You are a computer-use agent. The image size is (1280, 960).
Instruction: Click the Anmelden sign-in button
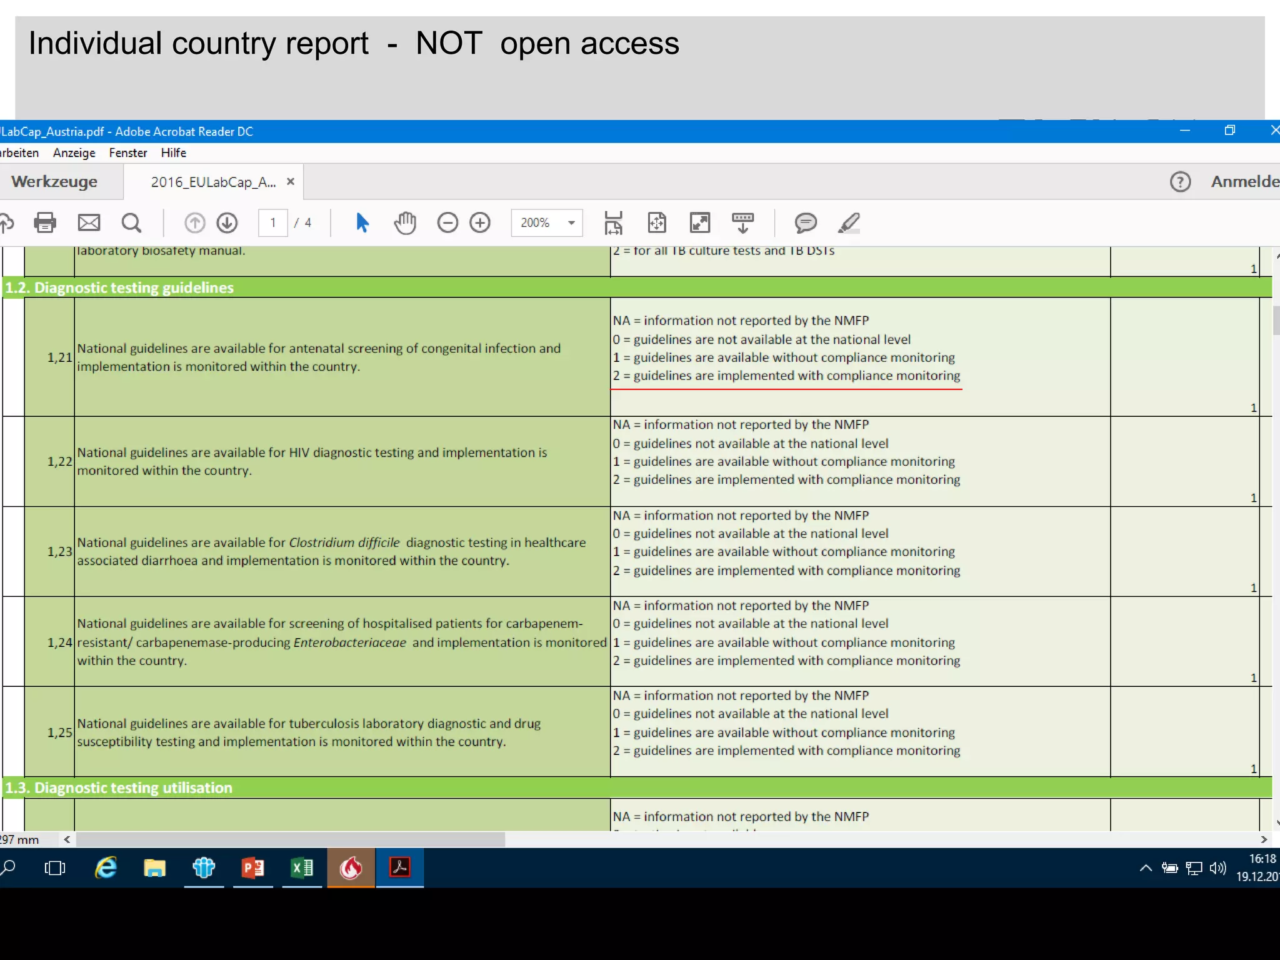(x=1245, y=182)
